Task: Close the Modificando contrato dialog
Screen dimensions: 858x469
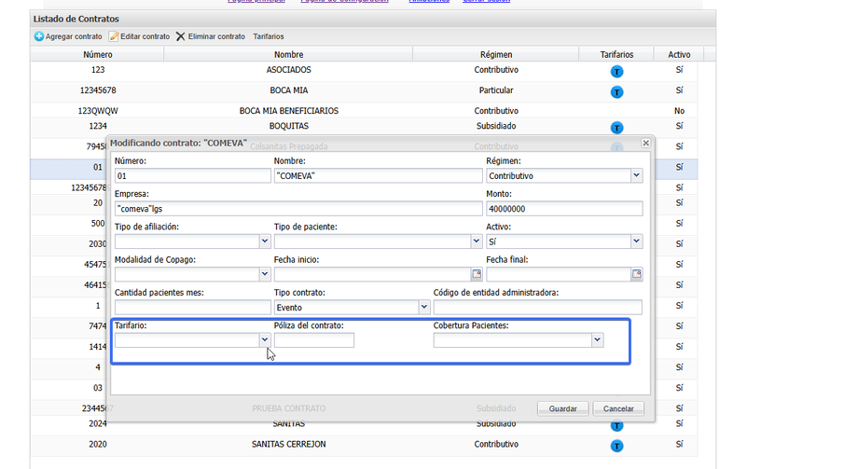Action: 645,143
